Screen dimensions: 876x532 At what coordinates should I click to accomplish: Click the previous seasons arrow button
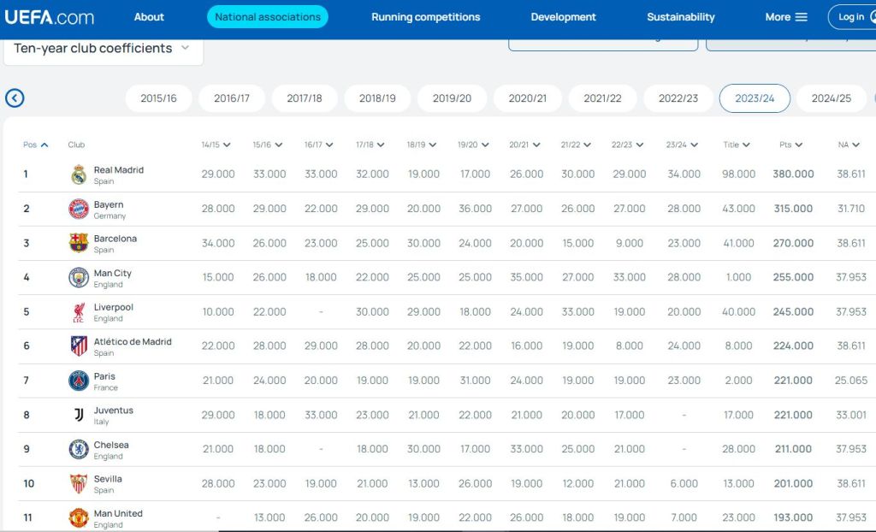click(15, 98)
